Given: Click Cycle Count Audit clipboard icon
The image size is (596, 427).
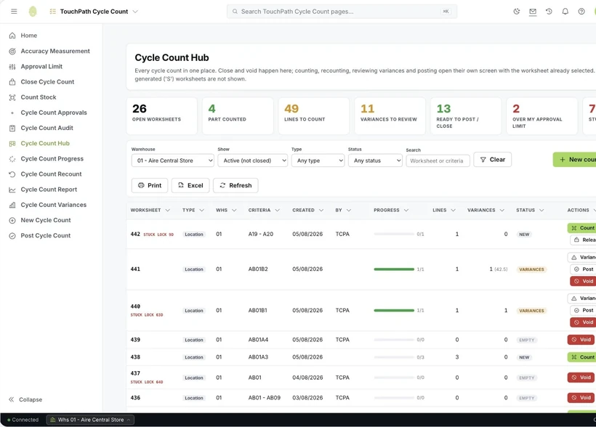Looking at the screenshot, I should pyautogui.click(x=12, y=128).
